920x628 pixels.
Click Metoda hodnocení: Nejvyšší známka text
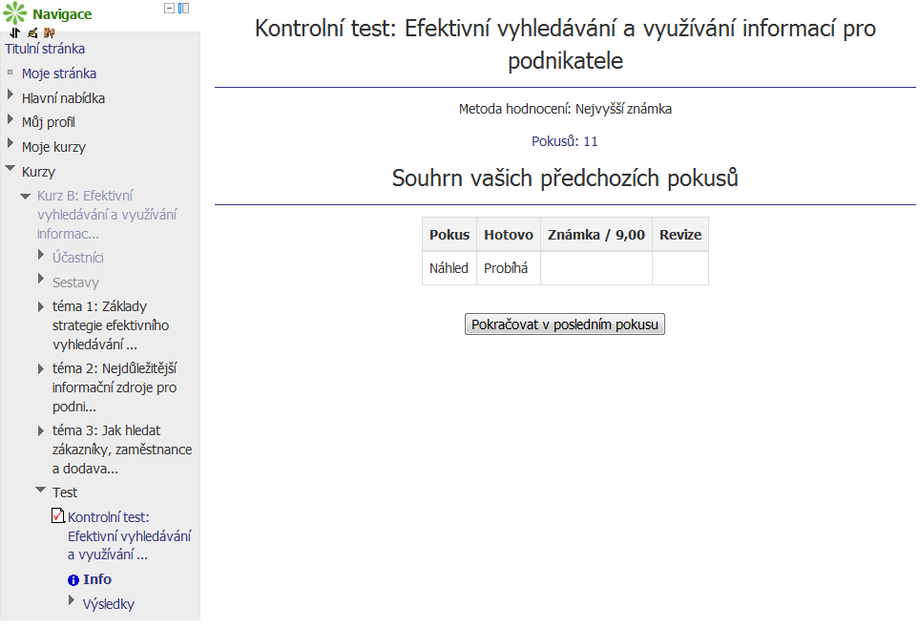565,109
